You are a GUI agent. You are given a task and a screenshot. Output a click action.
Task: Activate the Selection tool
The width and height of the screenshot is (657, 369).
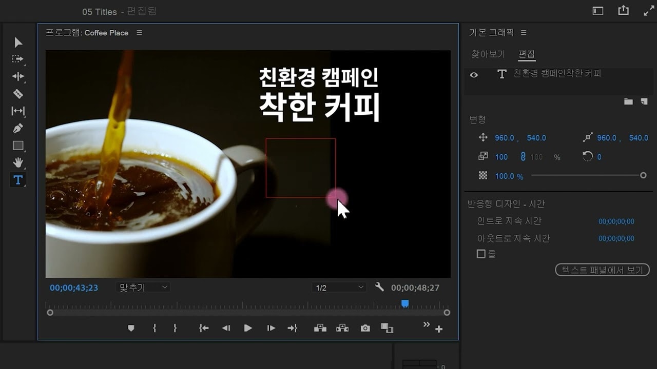pos(17,42)
